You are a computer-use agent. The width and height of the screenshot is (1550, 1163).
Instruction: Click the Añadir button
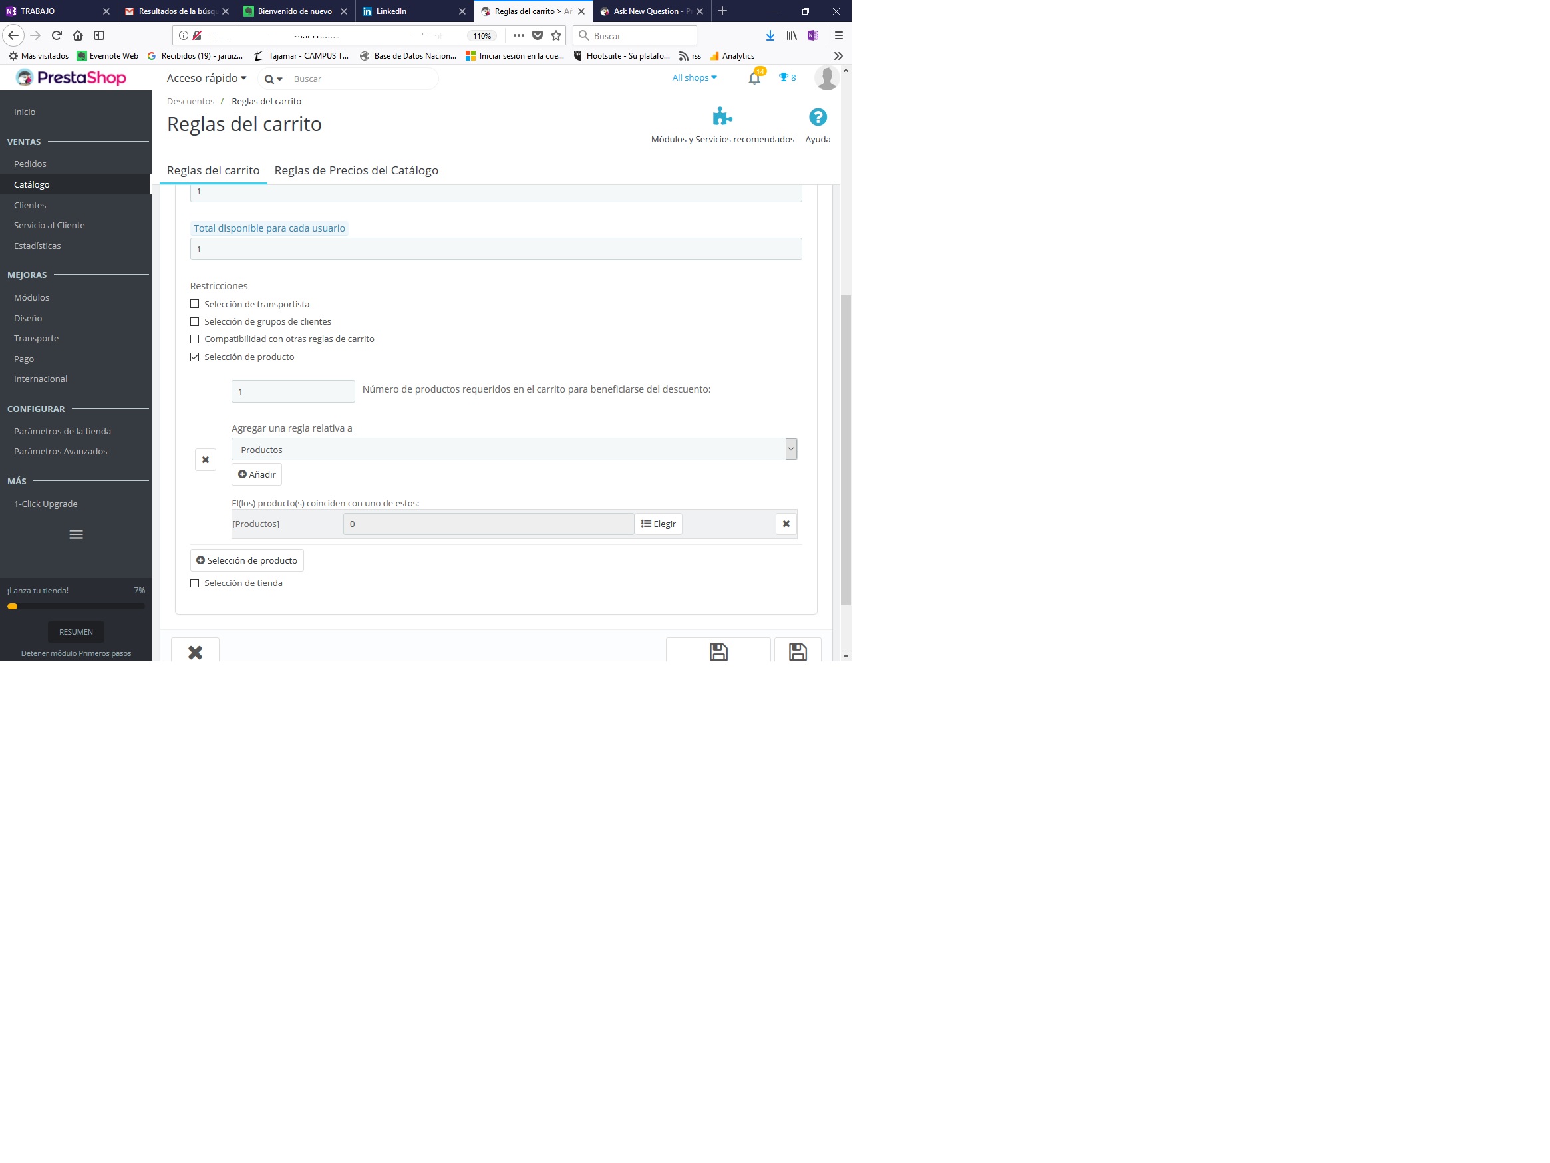[257, 474]
